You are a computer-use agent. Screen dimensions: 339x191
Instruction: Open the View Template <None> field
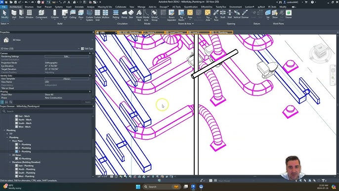pyautogui.click(x=67, y=79)
